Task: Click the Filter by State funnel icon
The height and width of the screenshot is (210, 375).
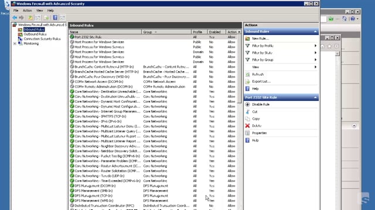Action: [247, 53]
